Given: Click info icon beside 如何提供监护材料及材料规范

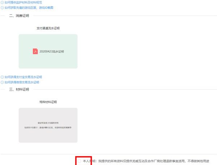Looking at the screenshot, I should point(2,3).
